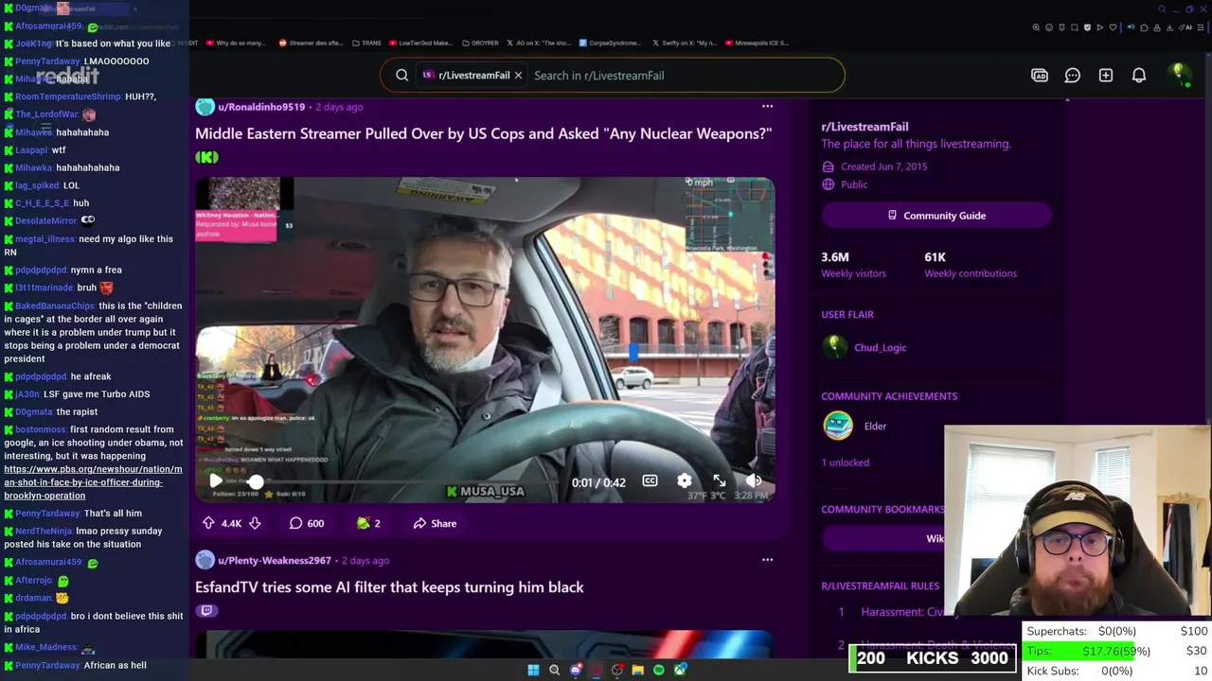Screen dimensions: 1212x681
Task: Open the Middle Eastern Streamer post title
Action: click(x=483, y=133)
